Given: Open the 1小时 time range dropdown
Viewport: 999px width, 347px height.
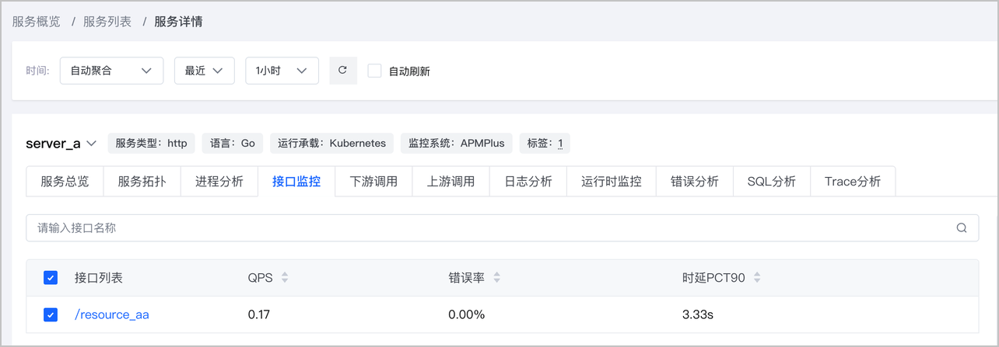Looking at the screenshot, I should pos(282,71).
